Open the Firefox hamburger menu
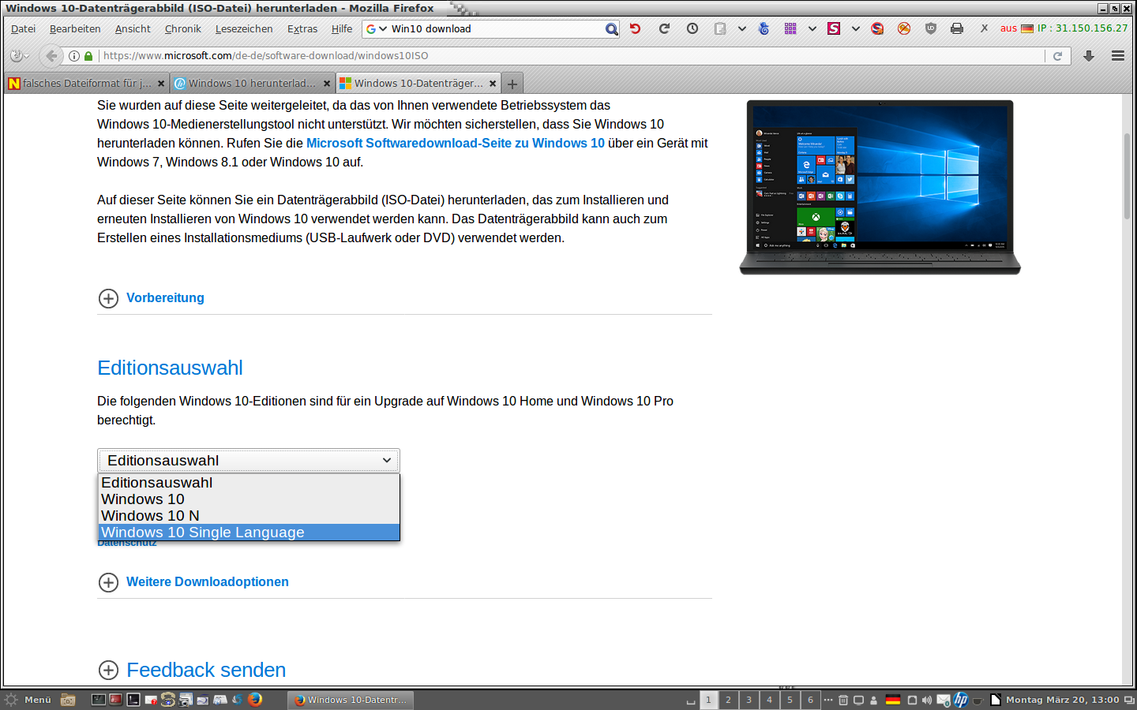The height and width of the screenshot is (710, 1137). (x=1118, y=56)
